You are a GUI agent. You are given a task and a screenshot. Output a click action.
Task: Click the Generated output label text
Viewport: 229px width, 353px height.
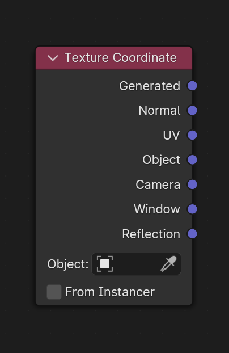(x=150, y=86)
